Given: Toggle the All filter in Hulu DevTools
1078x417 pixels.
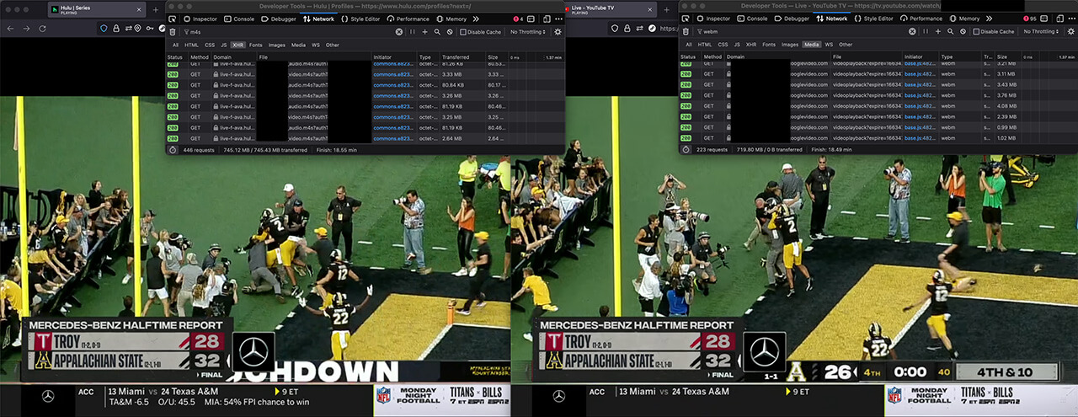Looking at the screenshot, I should pyautogui.click(x=175, y=45).
